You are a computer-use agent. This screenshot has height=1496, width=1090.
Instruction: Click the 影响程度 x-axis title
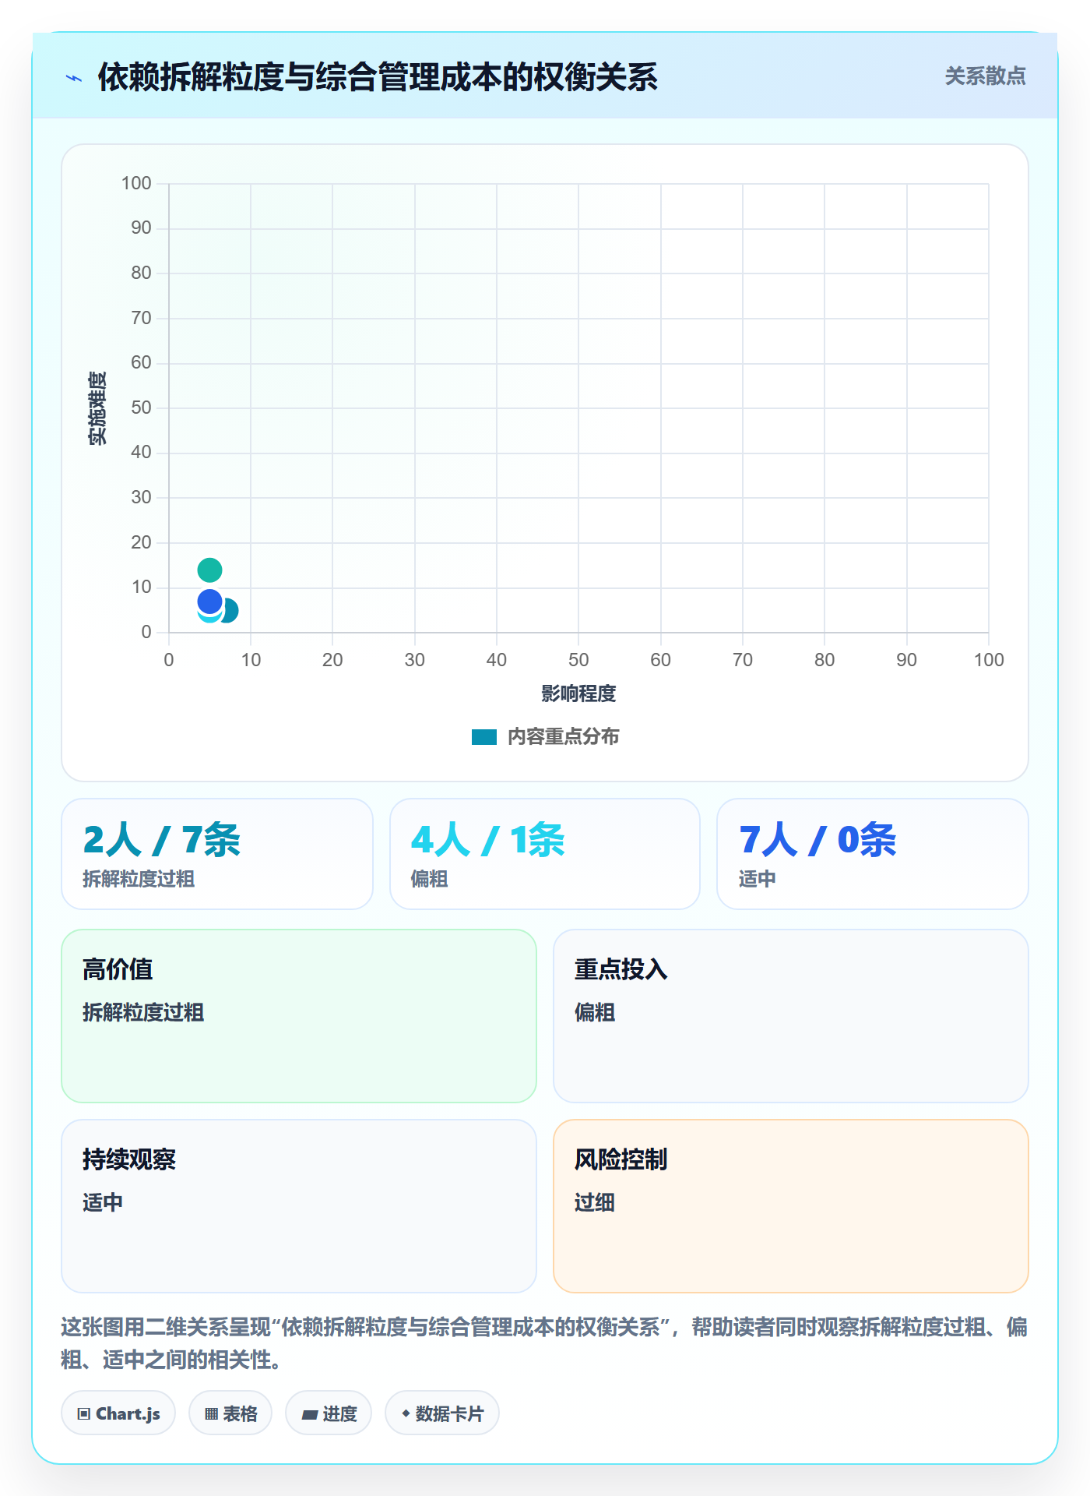578,693
